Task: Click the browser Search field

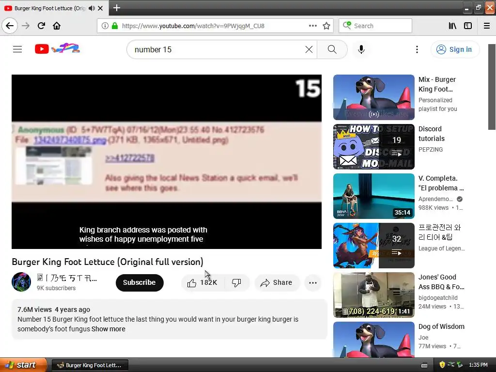Action: [x=375, y=26]
